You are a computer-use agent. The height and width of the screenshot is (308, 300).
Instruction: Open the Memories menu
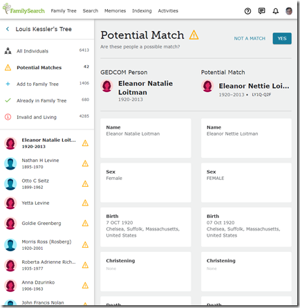pos(115,10)
